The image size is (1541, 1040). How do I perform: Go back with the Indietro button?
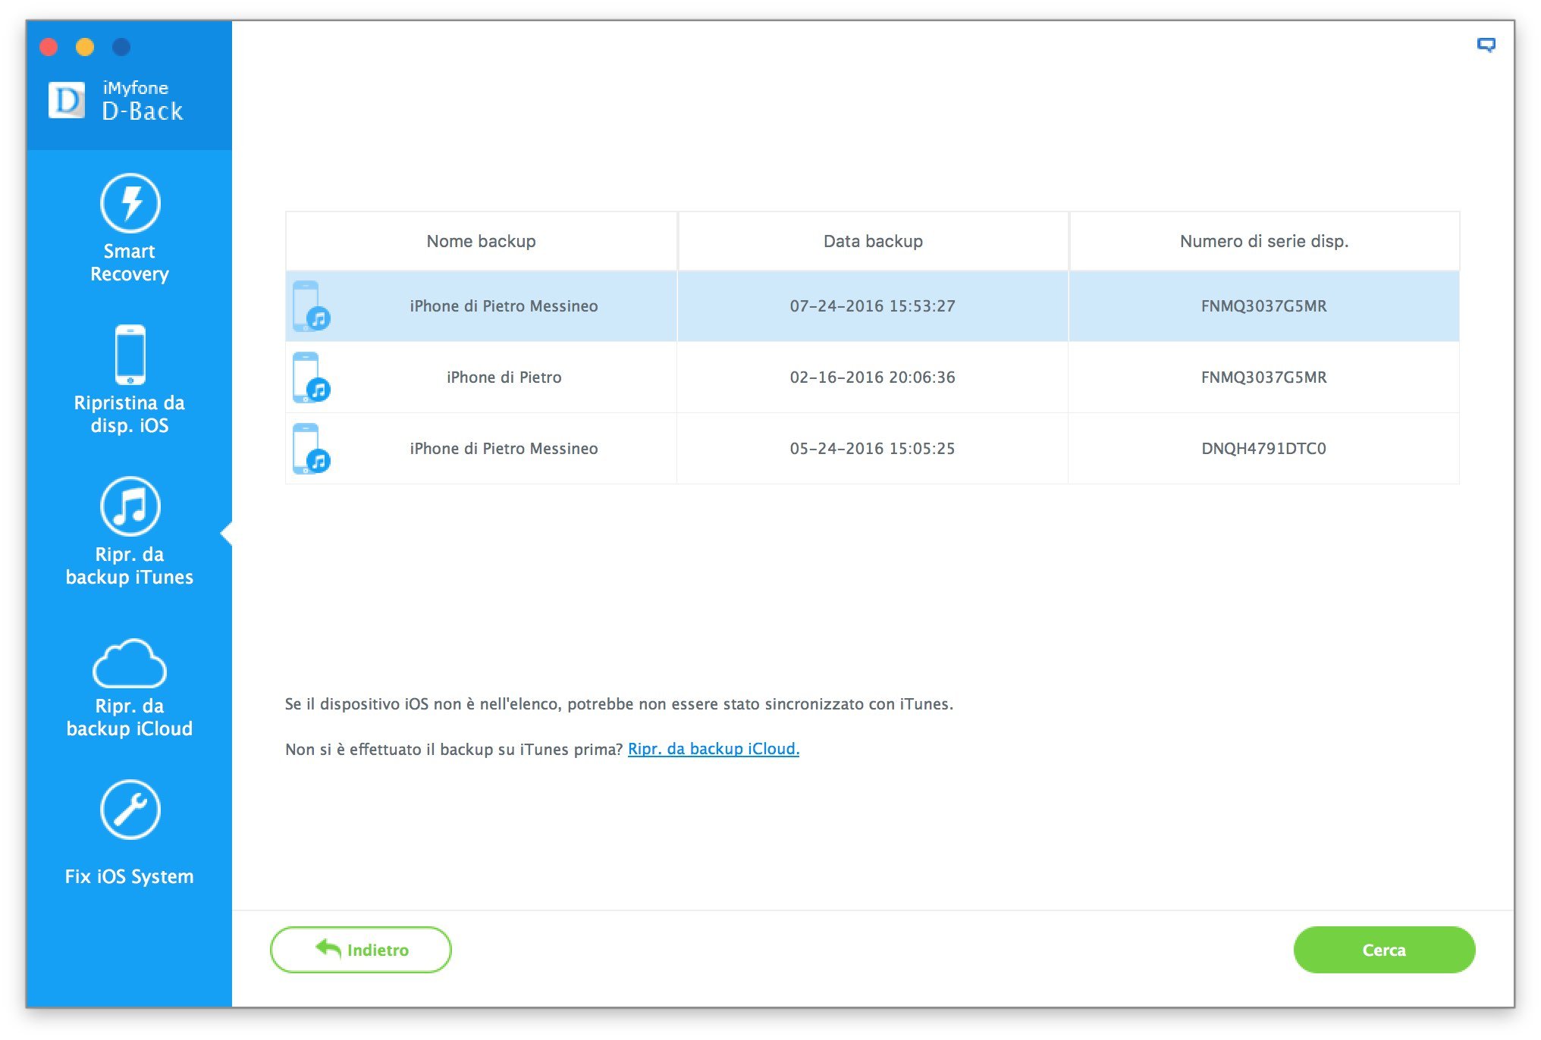coord(361,950)
